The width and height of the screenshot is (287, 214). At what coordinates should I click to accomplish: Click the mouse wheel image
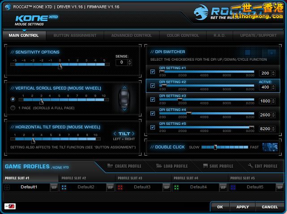point(124,98)
